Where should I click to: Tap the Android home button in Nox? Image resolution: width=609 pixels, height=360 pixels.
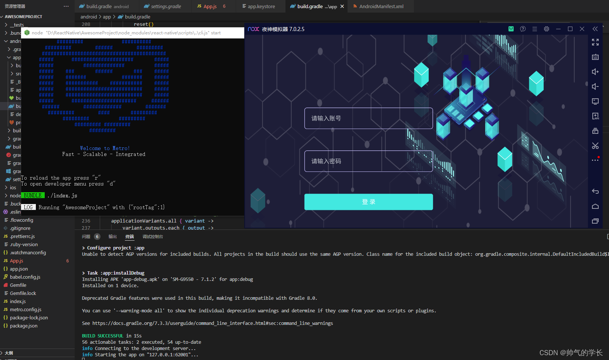click(595, 206)
